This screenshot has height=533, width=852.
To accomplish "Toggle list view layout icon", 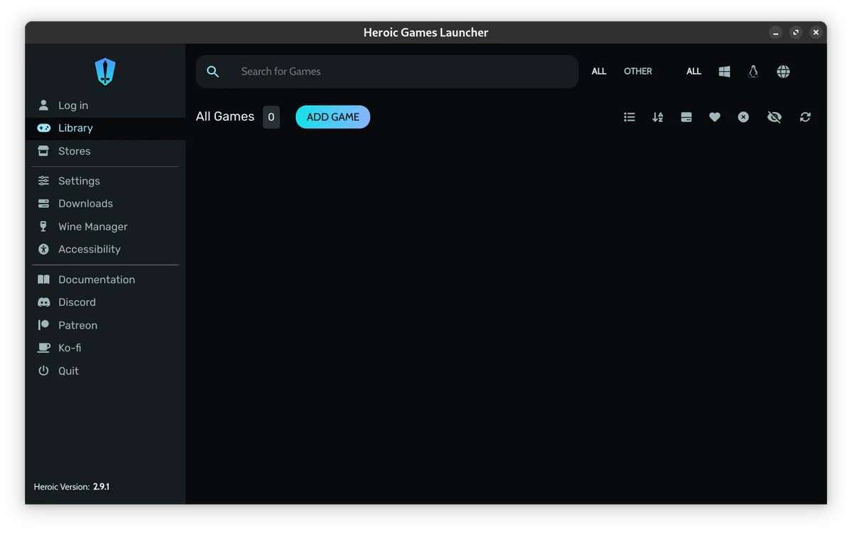I will [629, 117].
